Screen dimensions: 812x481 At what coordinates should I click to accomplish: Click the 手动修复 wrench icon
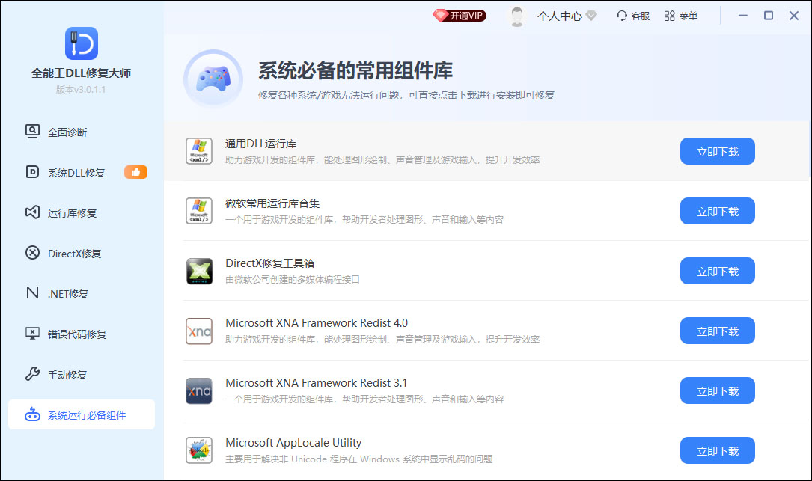[32, 373]
